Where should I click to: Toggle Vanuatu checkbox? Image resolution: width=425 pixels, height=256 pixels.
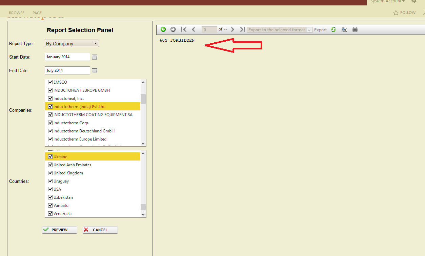coord(50,206)
